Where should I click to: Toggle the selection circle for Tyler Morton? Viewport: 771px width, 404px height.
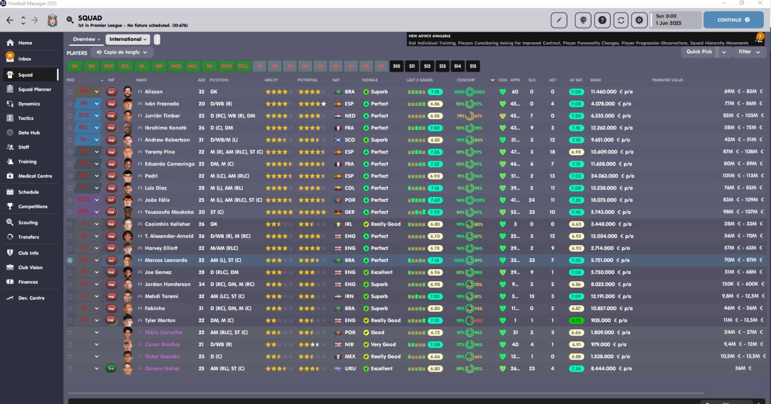pyautogui.click(x=70, y=320)
